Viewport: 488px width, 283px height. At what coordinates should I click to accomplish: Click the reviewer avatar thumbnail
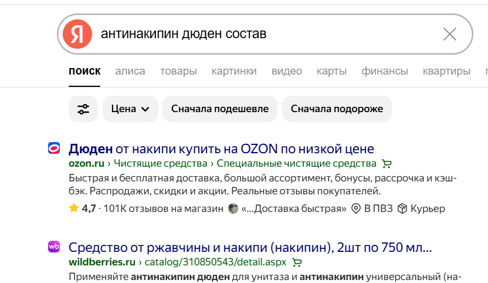pyautogui.click(x=233, y=208)
